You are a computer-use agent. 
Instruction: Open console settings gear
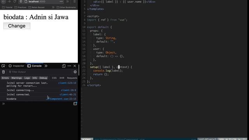pos(75,72)
